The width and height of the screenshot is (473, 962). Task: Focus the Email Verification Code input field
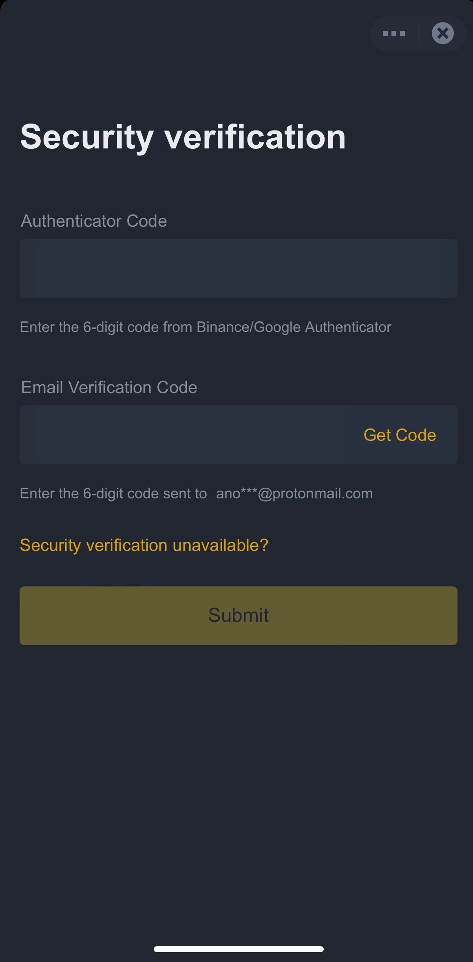pos(183,435)
